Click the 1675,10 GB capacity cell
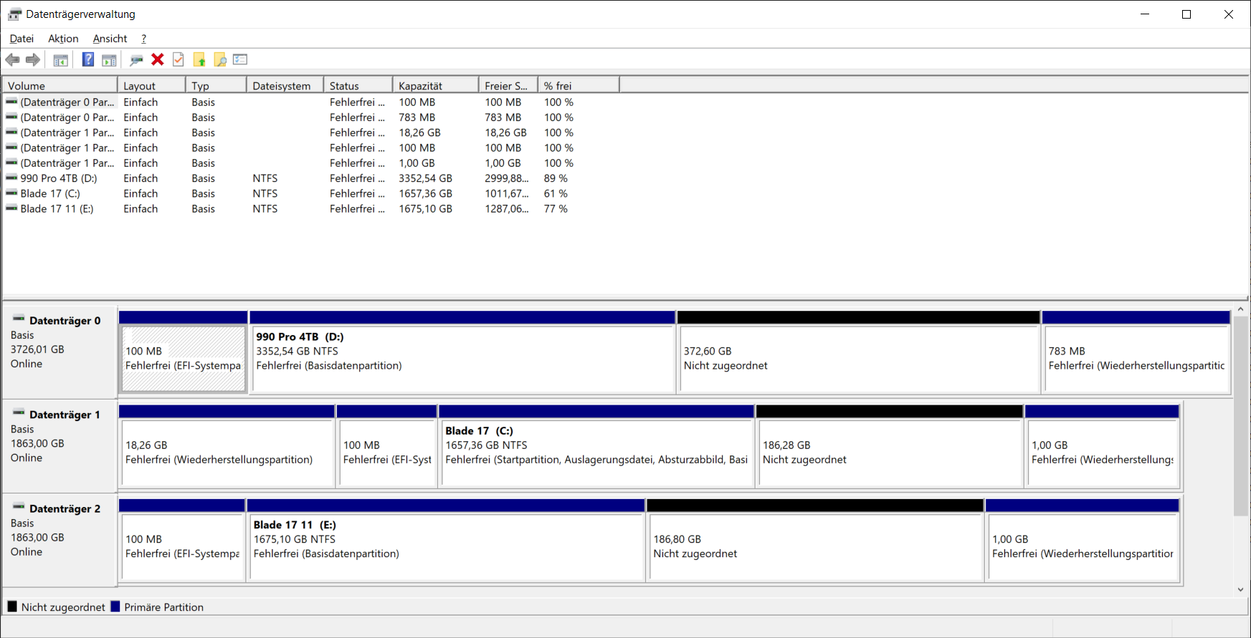The height and width of the screenshot is (638, 1251). coord(426,209)
